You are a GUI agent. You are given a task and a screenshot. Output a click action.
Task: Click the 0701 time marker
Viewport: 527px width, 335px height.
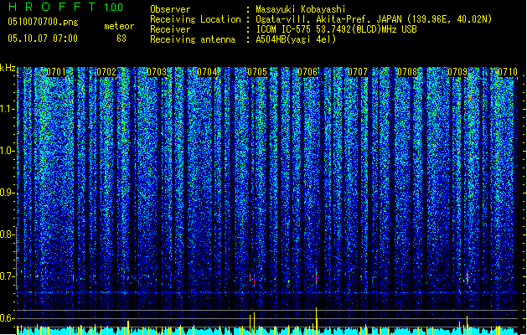pyautogui.click(x=56, y=72)
